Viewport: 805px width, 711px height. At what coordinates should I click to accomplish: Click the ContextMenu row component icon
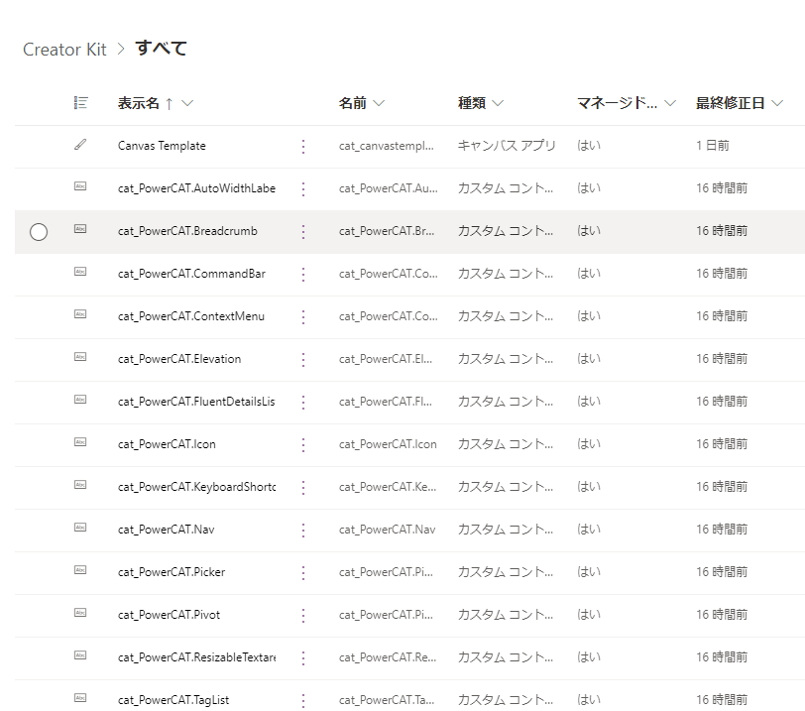tap(80, 314)
